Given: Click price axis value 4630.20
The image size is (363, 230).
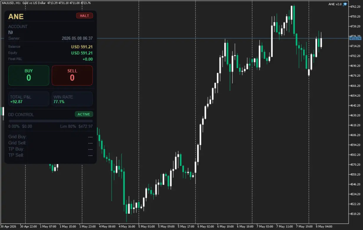Looking at the screenshot, I should point(355,115).
